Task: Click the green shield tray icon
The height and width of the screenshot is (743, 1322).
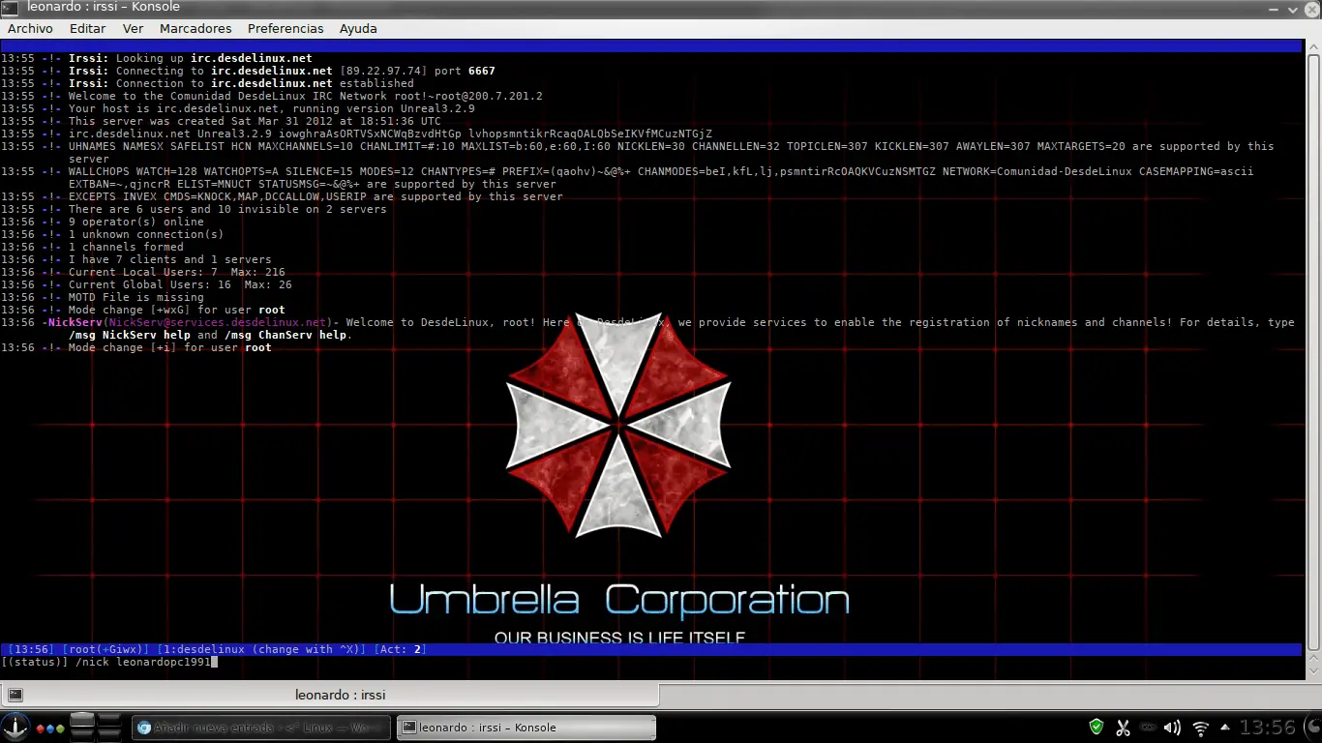Action: click(x=1097, y=728)
